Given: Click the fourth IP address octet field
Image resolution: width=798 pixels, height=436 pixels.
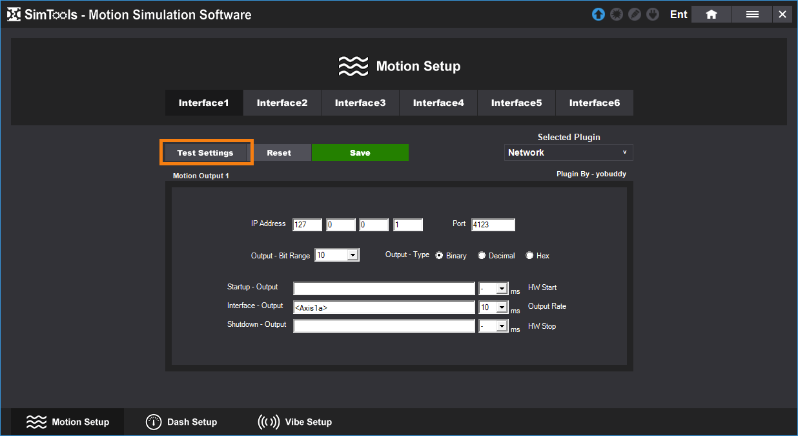Looking at the screenshot, I should [408, 225].
